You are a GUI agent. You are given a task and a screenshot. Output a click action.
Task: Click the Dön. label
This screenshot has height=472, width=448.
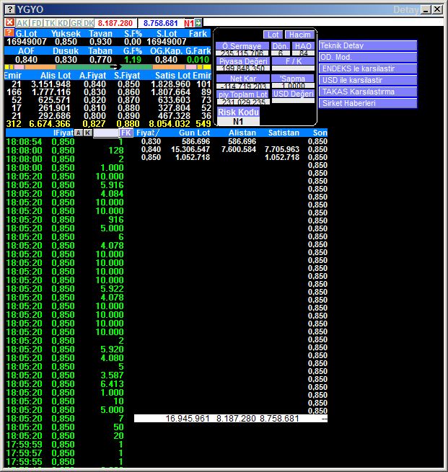click(x=281, y=46)
